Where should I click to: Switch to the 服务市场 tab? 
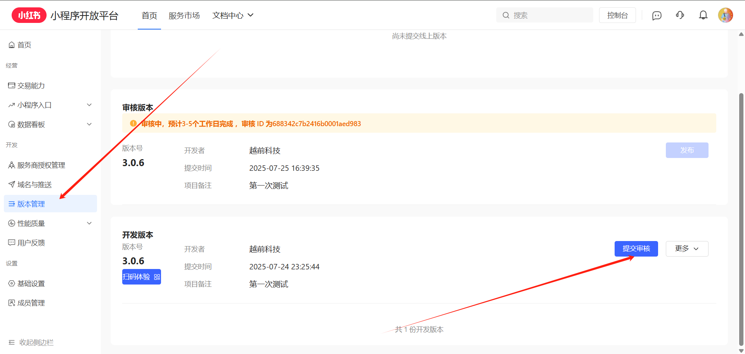coord(184,16)
